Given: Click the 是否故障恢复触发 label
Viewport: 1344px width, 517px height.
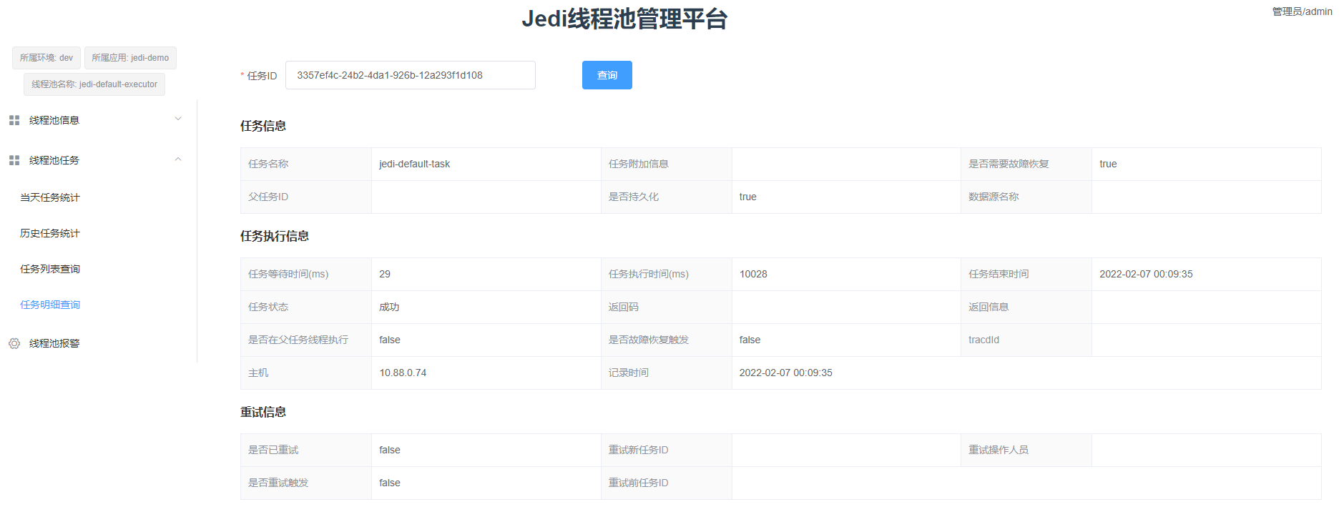Looking at the screenshot, I should [x=649, y=340].
